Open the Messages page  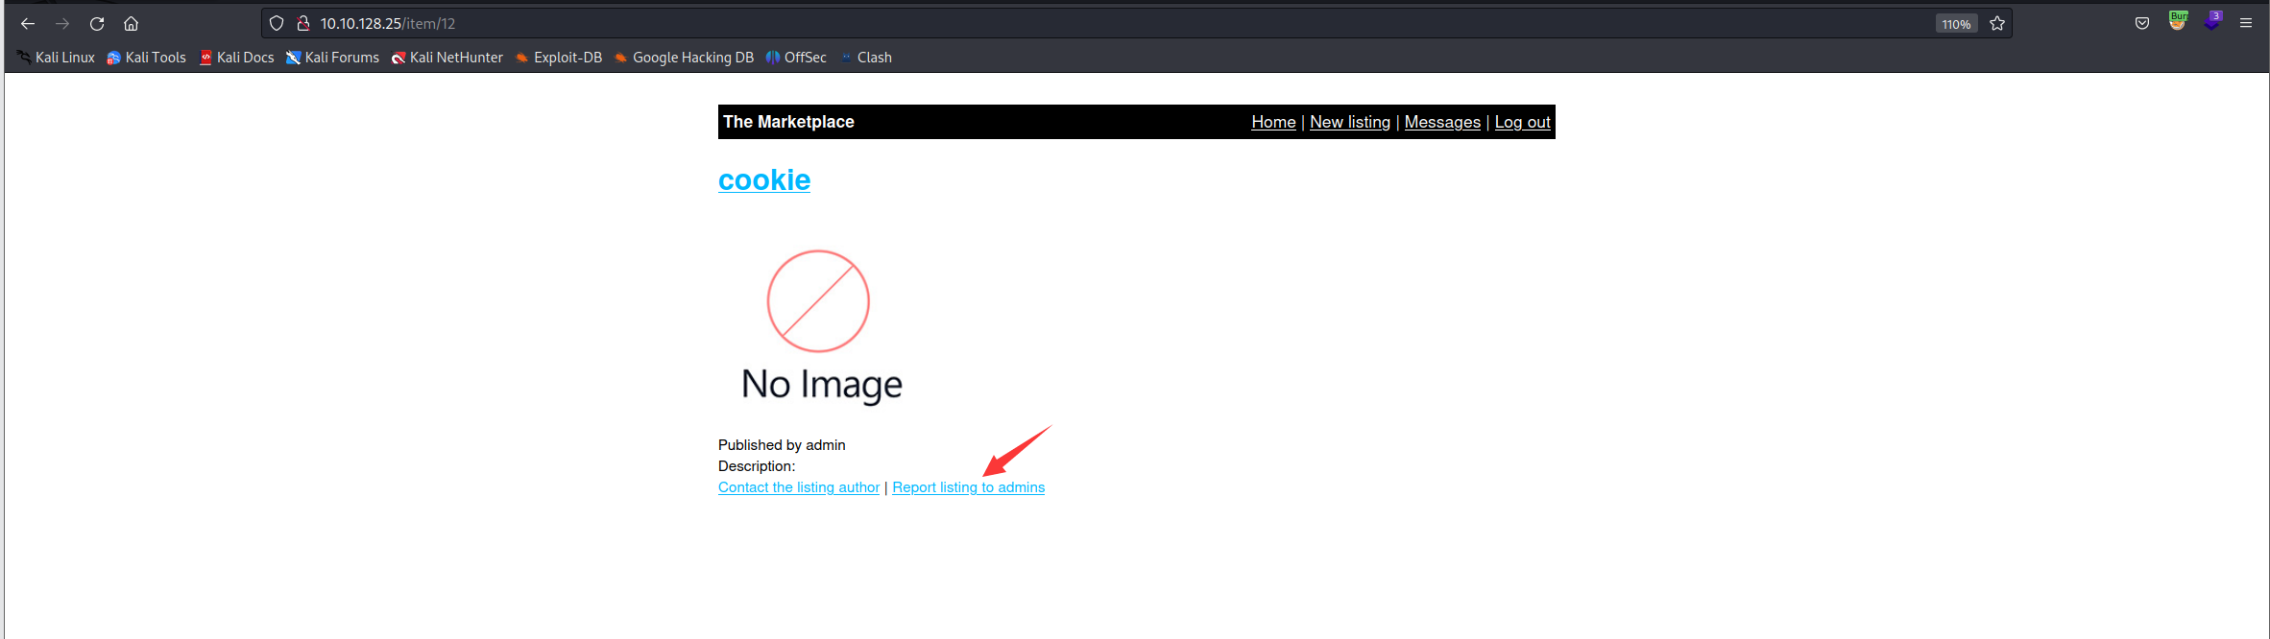click(x=1442, y=122)
